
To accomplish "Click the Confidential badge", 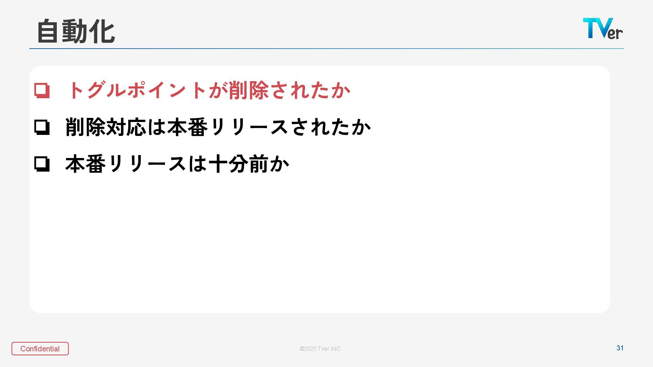I will click(x=40, y=349).
